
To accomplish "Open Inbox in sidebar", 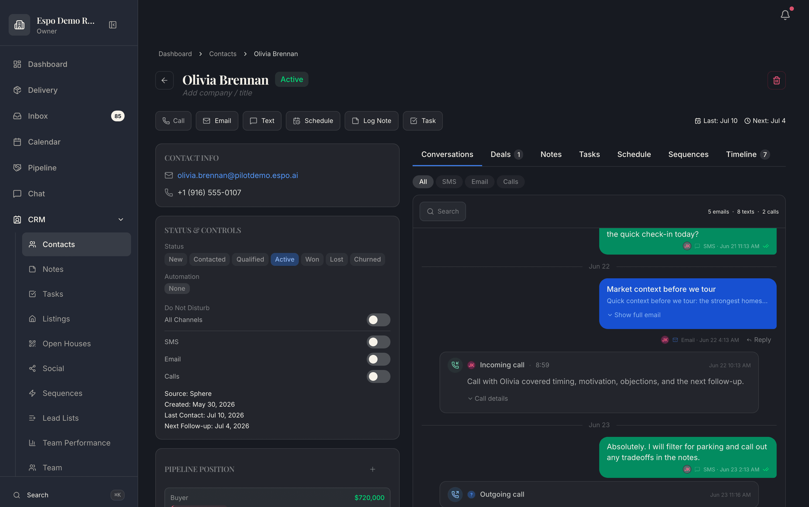I will click(x=69, y=116).
